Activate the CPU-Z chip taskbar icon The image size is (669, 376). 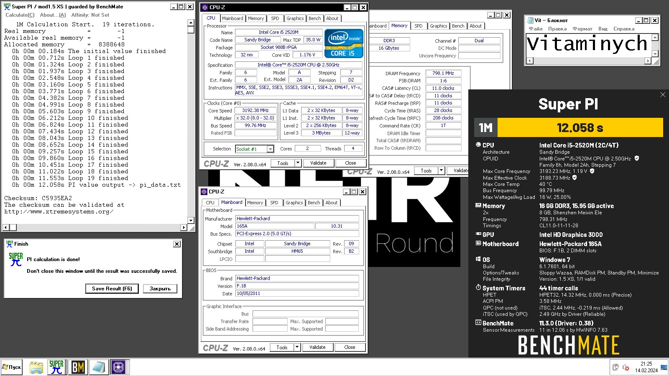click(x=118, y=367)
